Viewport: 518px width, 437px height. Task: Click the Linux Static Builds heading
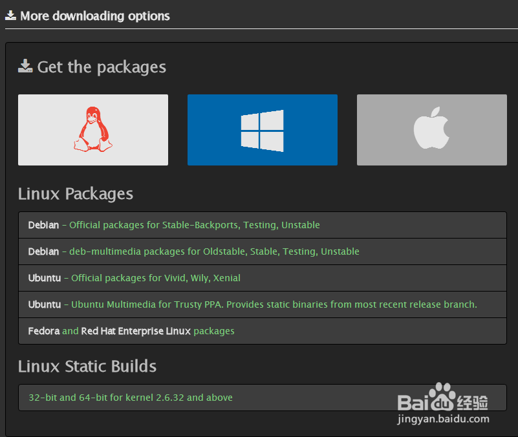coord(87,366)
